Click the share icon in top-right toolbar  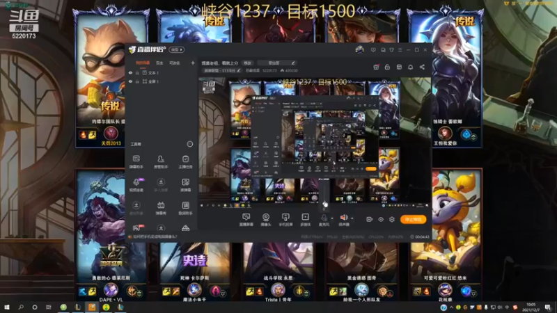(422, 67)
